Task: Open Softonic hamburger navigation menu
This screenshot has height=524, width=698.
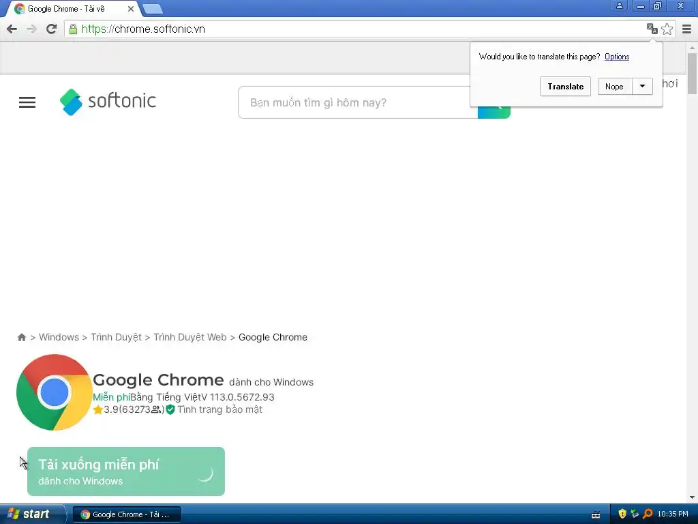Action: (x=27, y=102)
